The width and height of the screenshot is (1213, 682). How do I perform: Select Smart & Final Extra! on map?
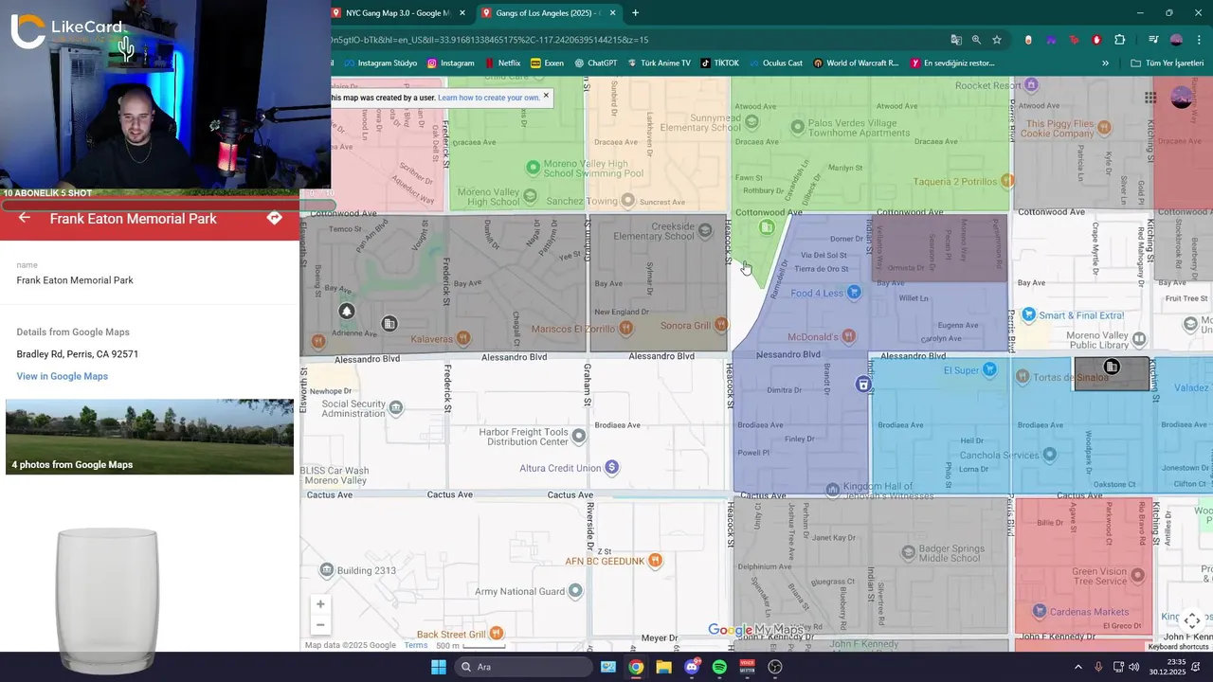1072,315
